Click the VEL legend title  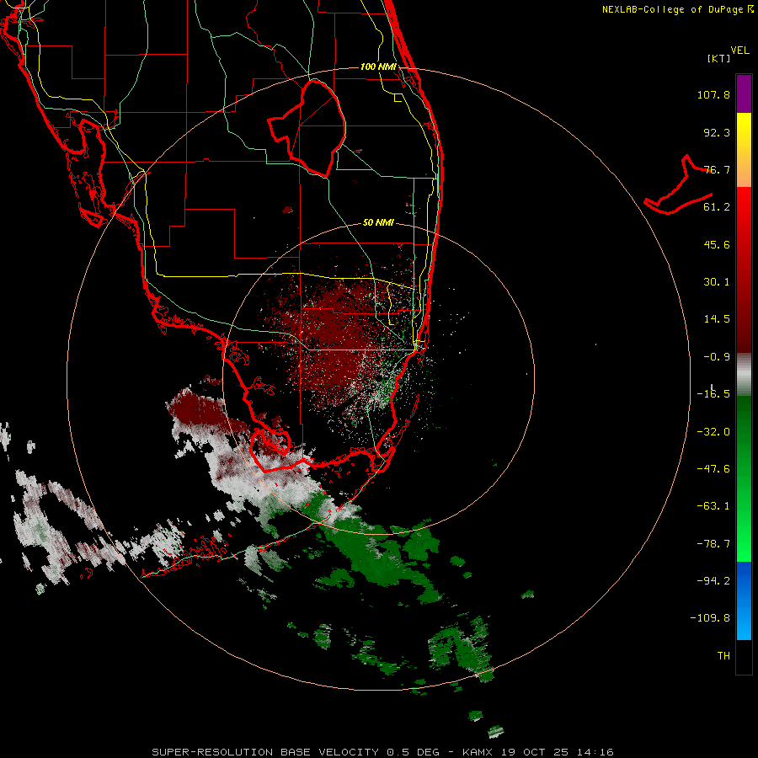(739, 51)
